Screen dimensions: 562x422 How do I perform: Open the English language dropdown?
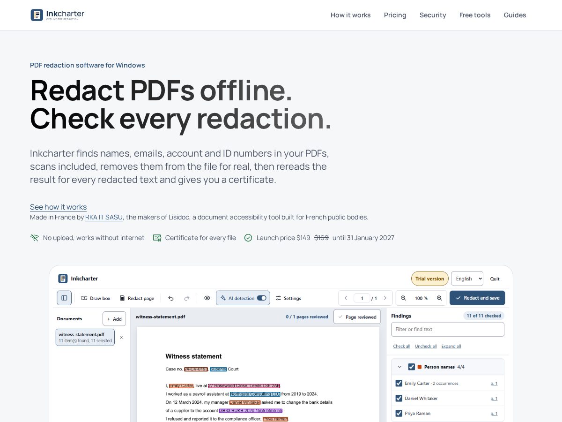click(467, 279)
